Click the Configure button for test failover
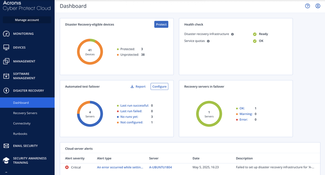Screen dimensions: 325x175 click(159, 86)
